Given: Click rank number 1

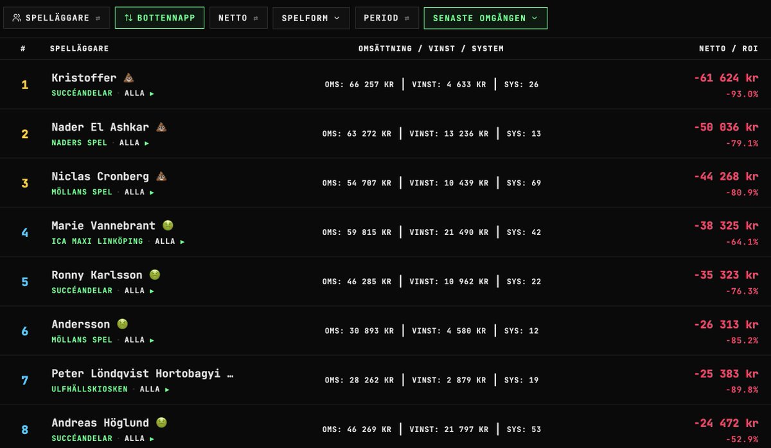Looking at the screenshot, I should 25,85.
